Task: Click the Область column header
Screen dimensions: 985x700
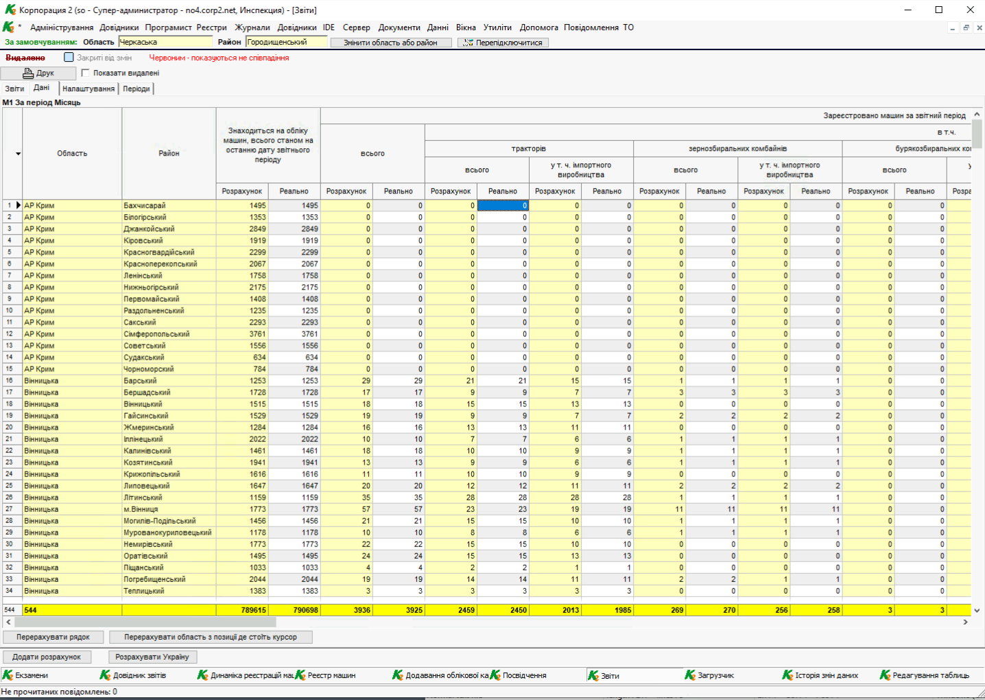Action: [72, 154]
